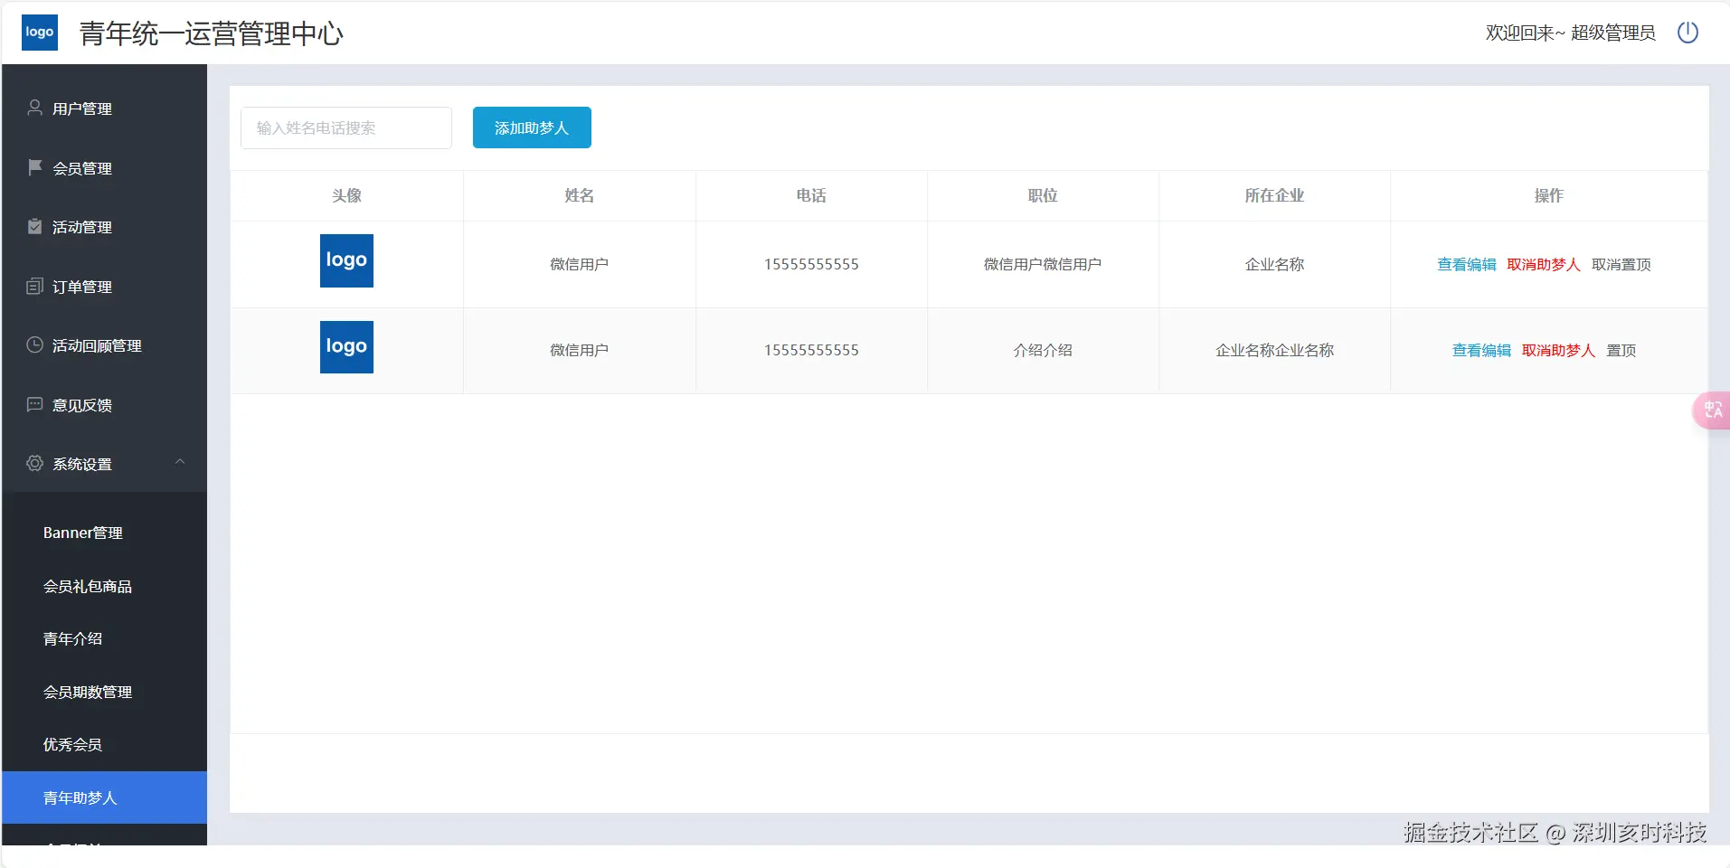Viewport: 1730px width, 868px height.
Task: Click the 电话 column header
Action: [x=811, y=195]
